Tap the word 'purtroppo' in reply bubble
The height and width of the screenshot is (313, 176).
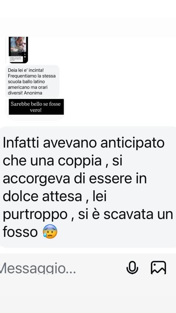[35, 215]
